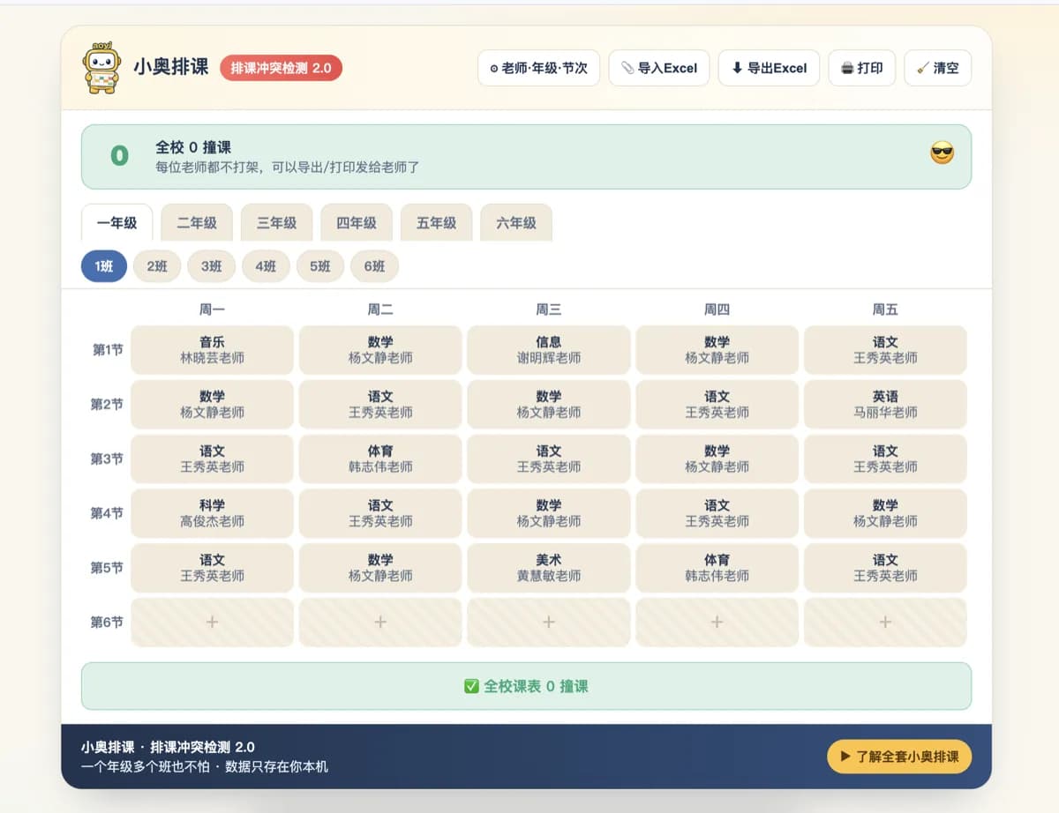
Task: Open 周四 第5节 体育 韩志伟老师 cell
Action: click(717, 568)
